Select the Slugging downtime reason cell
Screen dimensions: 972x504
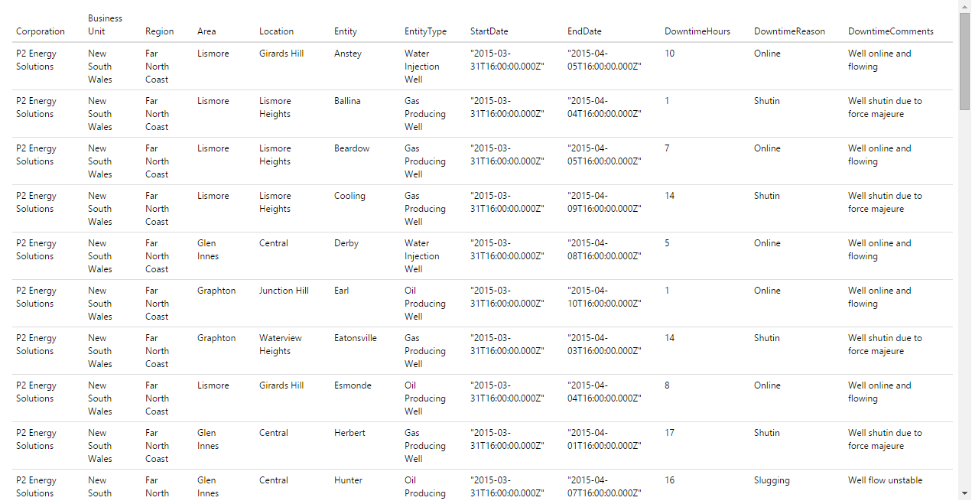[772, 480]
